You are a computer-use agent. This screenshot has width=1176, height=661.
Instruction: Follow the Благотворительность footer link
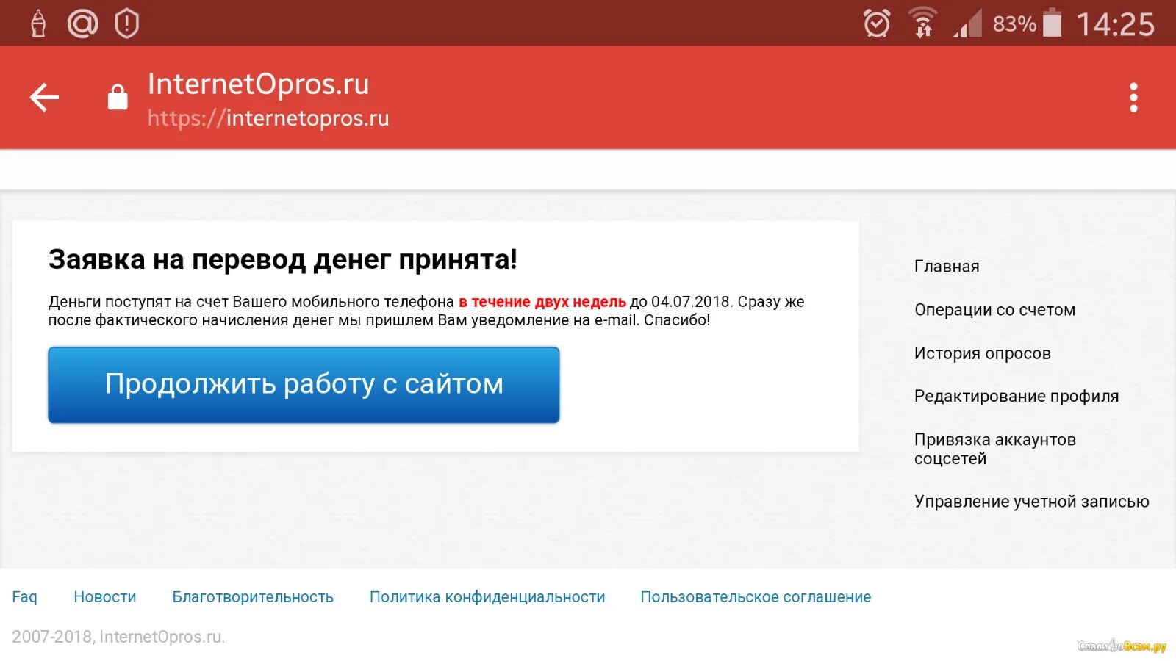[x=253, y=597]
